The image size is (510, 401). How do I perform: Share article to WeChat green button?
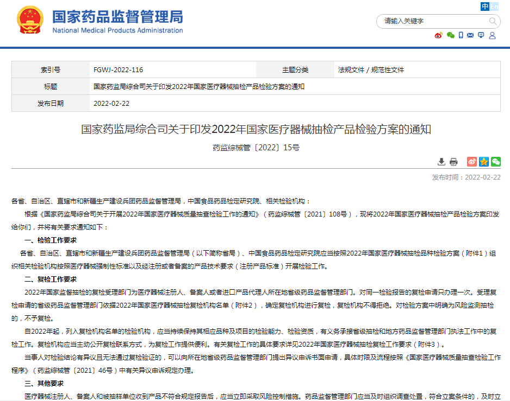(495, 162)
